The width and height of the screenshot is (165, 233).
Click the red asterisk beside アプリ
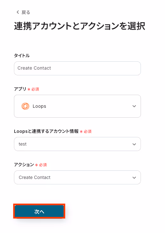29,89
